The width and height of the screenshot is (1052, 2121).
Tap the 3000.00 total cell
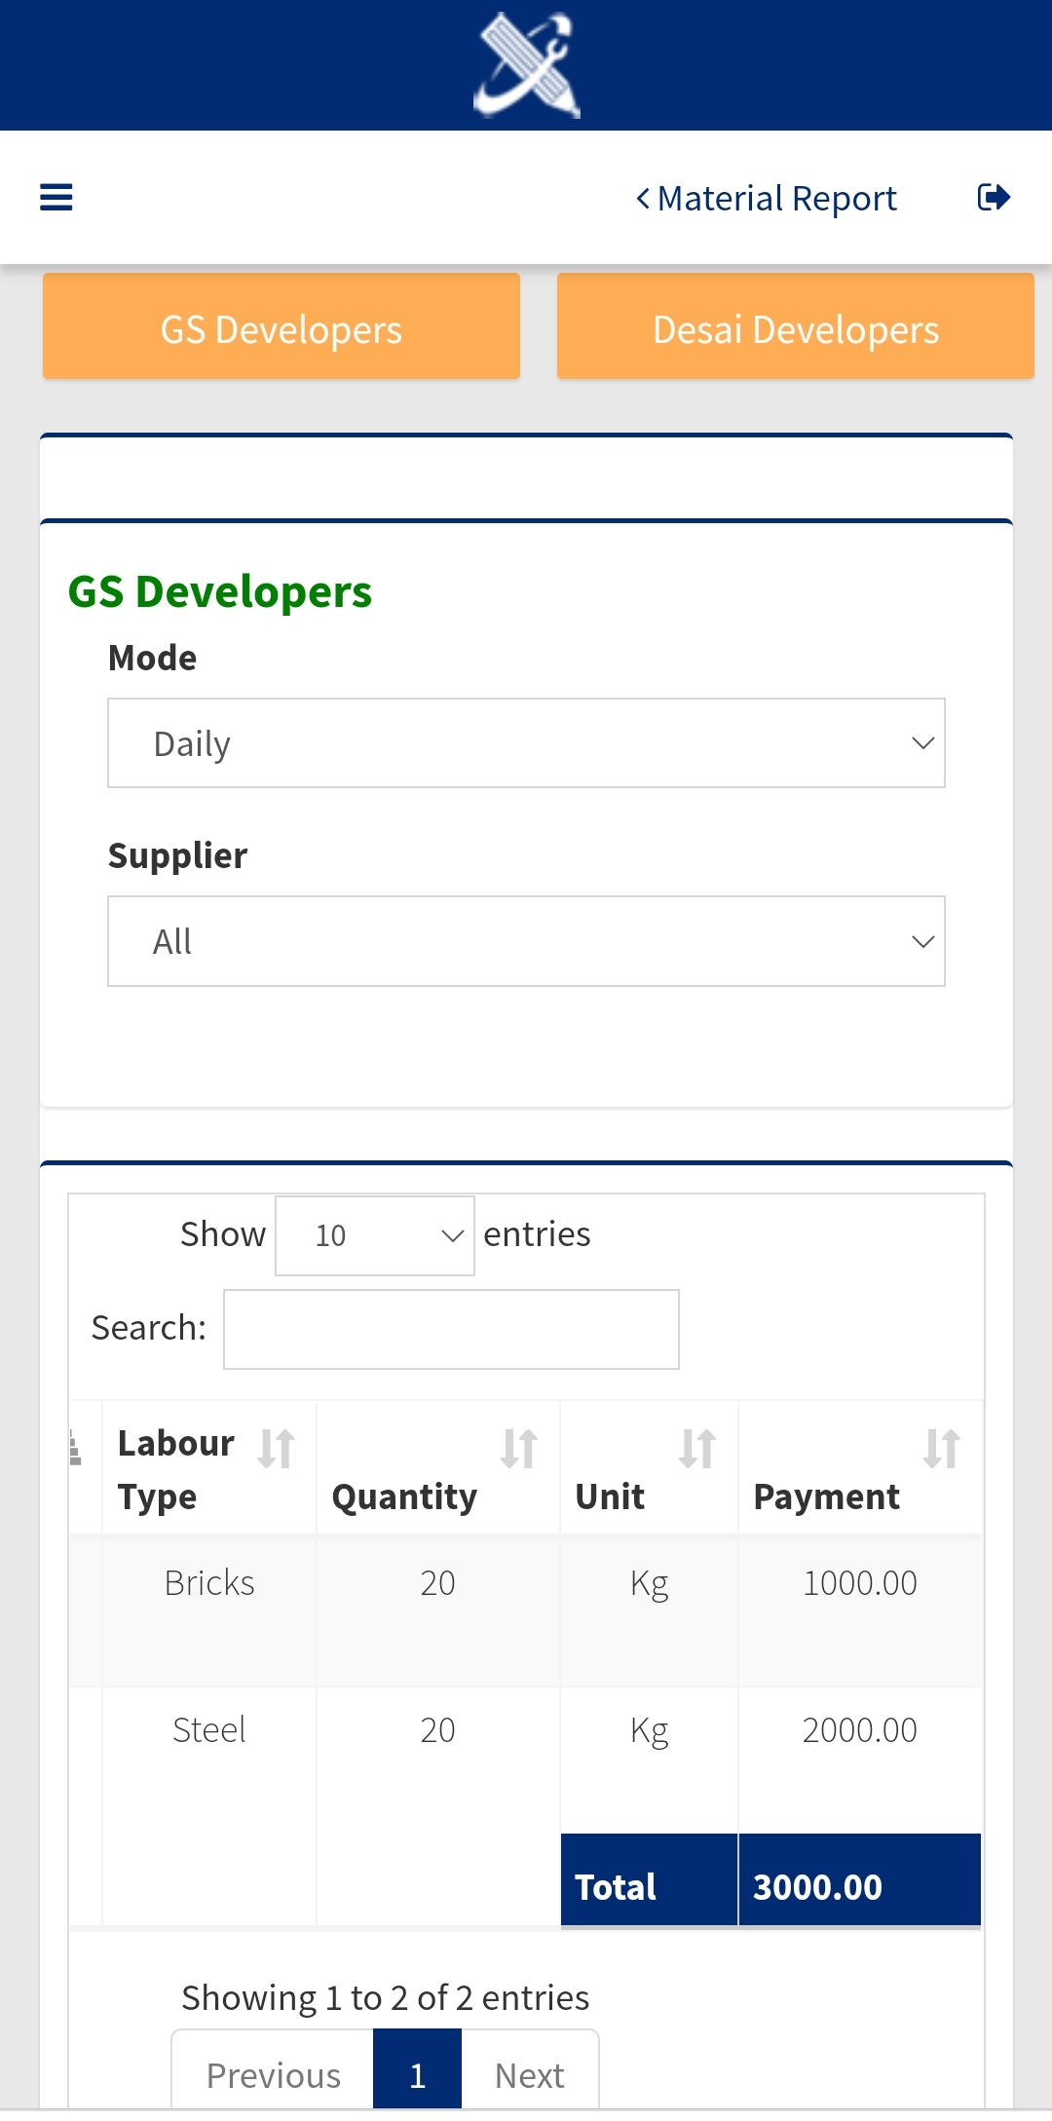858,1885
